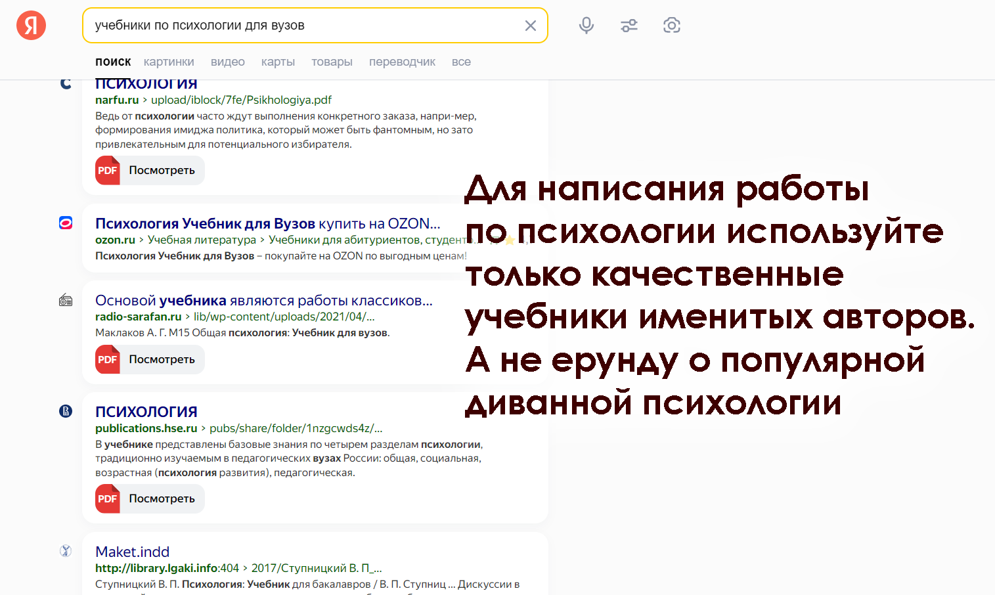Open the товары tab
Screen dimensions: 995x595
coord(332,62)
